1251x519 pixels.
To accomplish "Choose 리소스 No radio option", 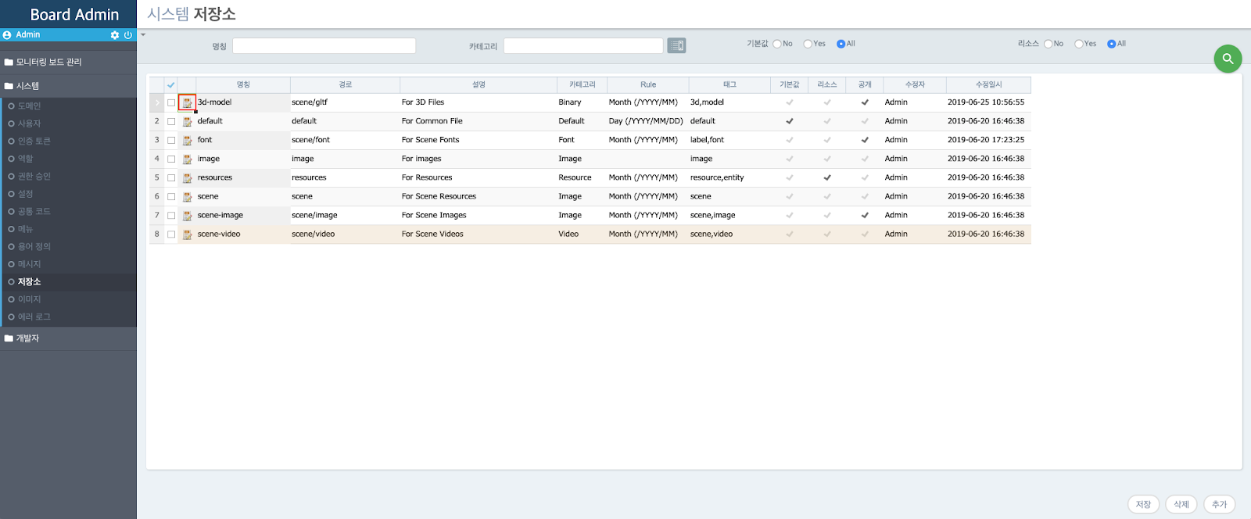I will coord(1048,44).
